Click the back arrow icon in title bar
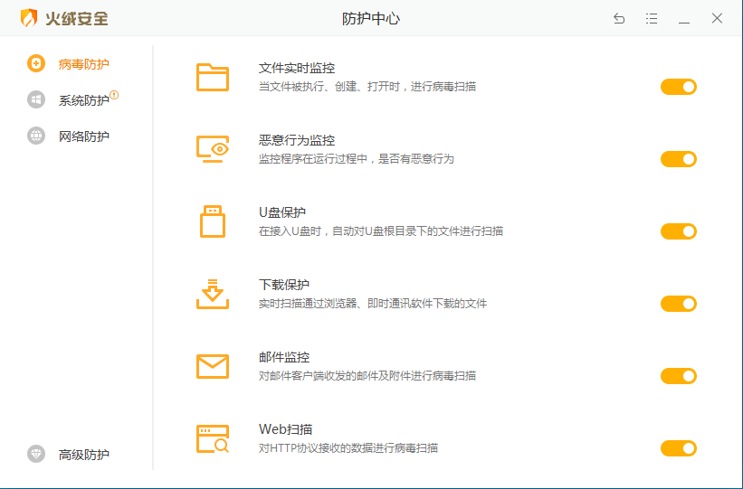 (619, 18)
